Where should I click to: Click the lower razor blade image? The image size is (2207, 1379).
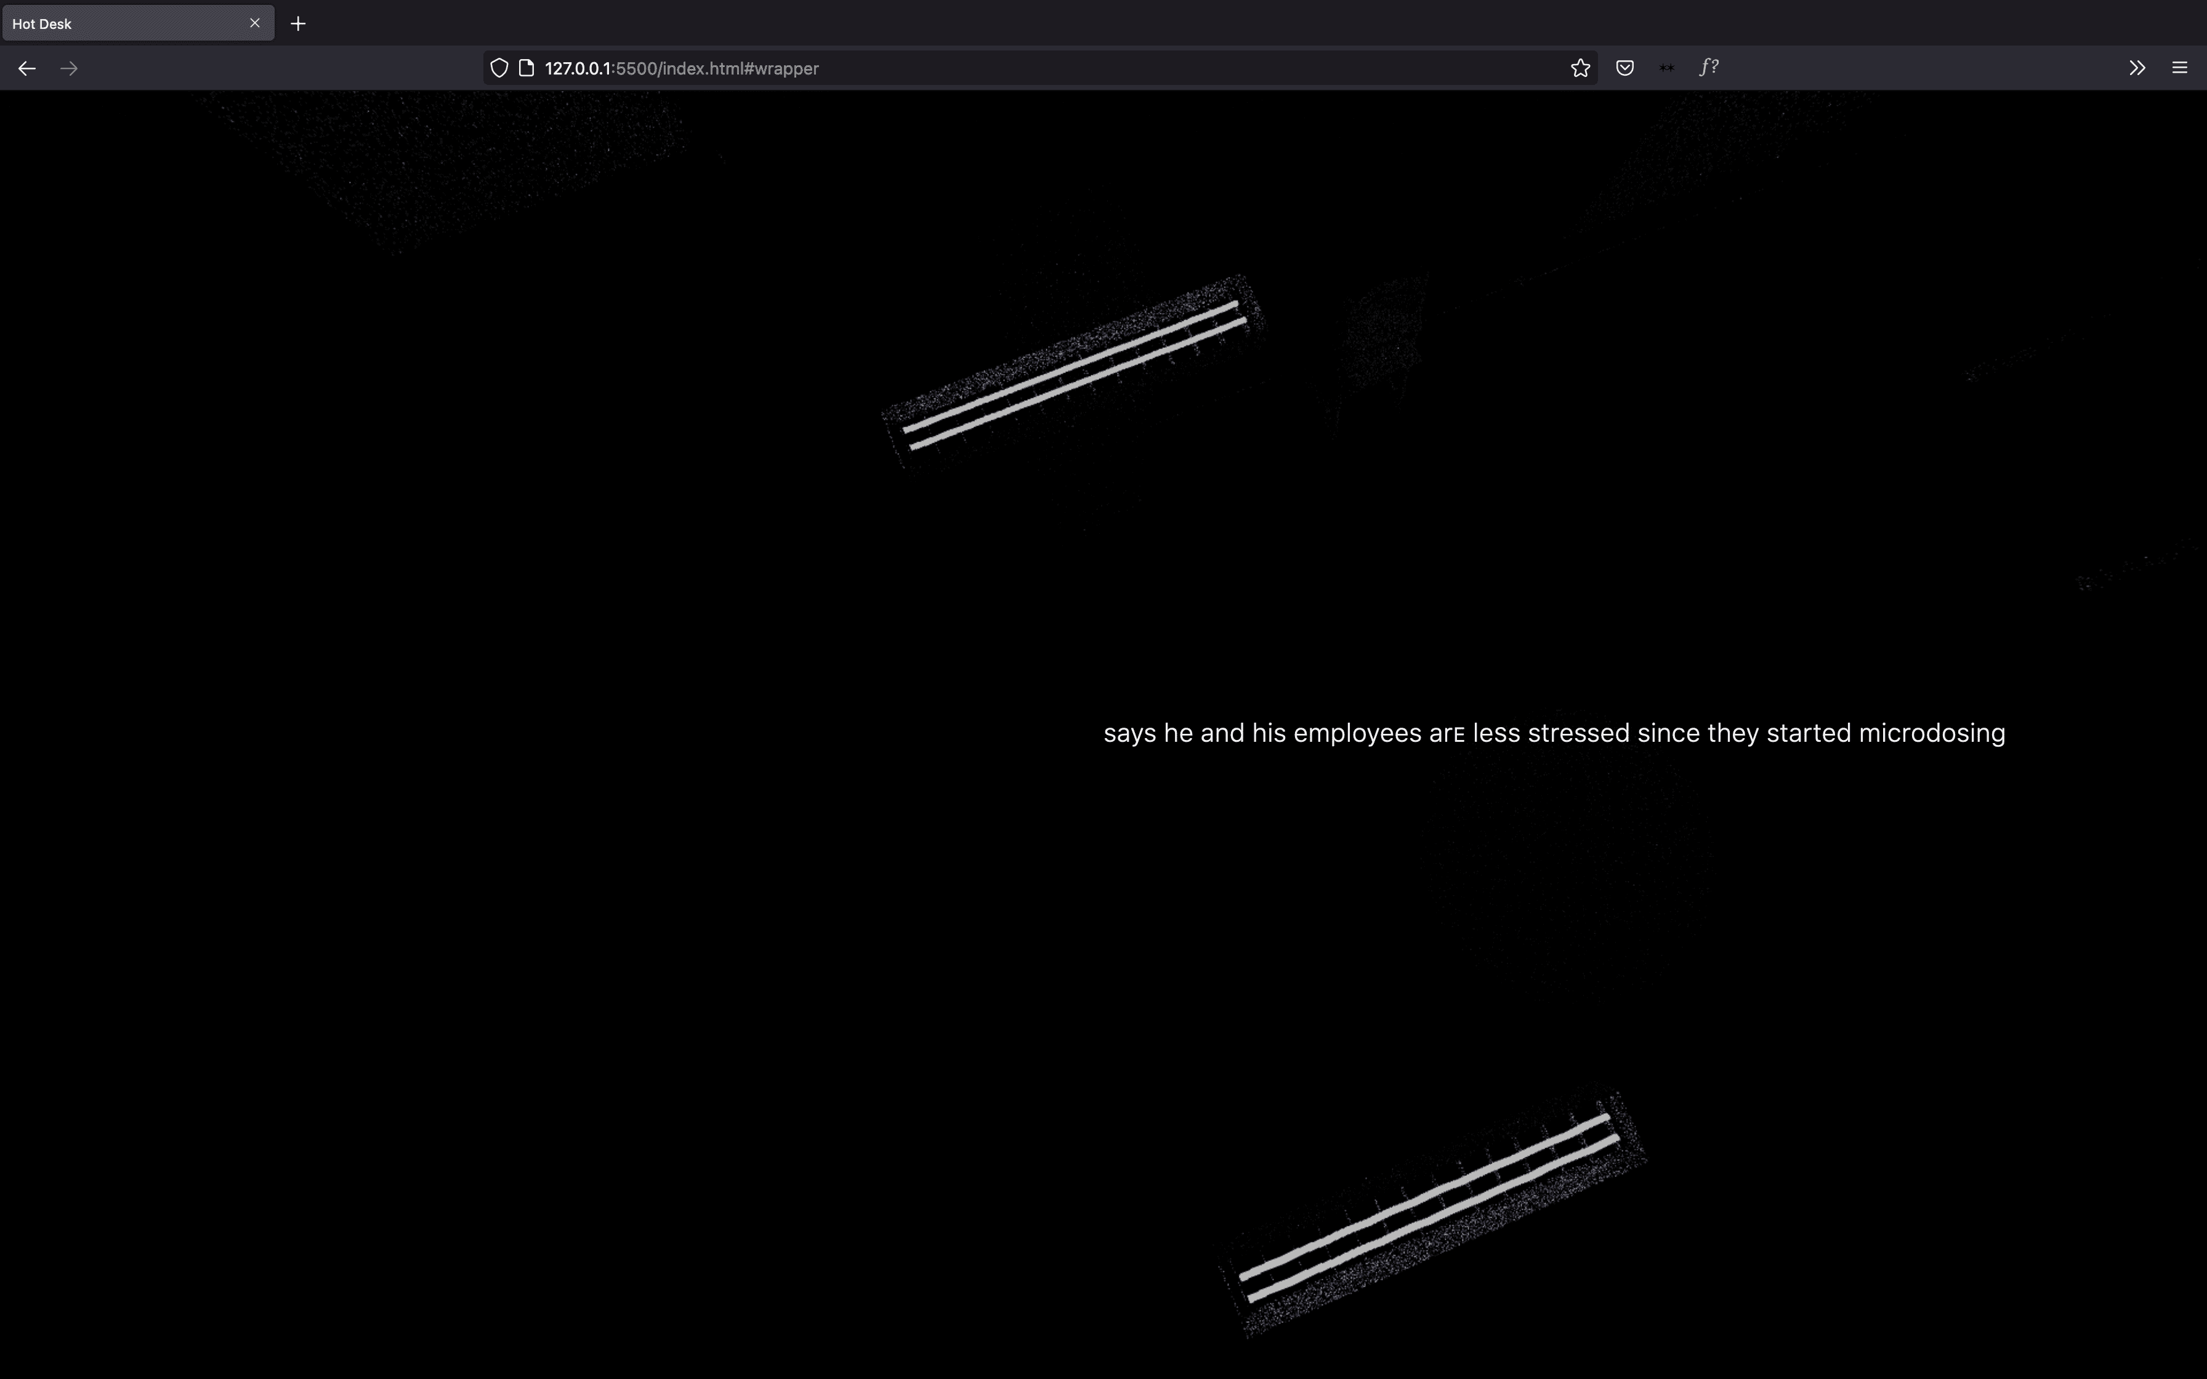tap(1430, 1206)
